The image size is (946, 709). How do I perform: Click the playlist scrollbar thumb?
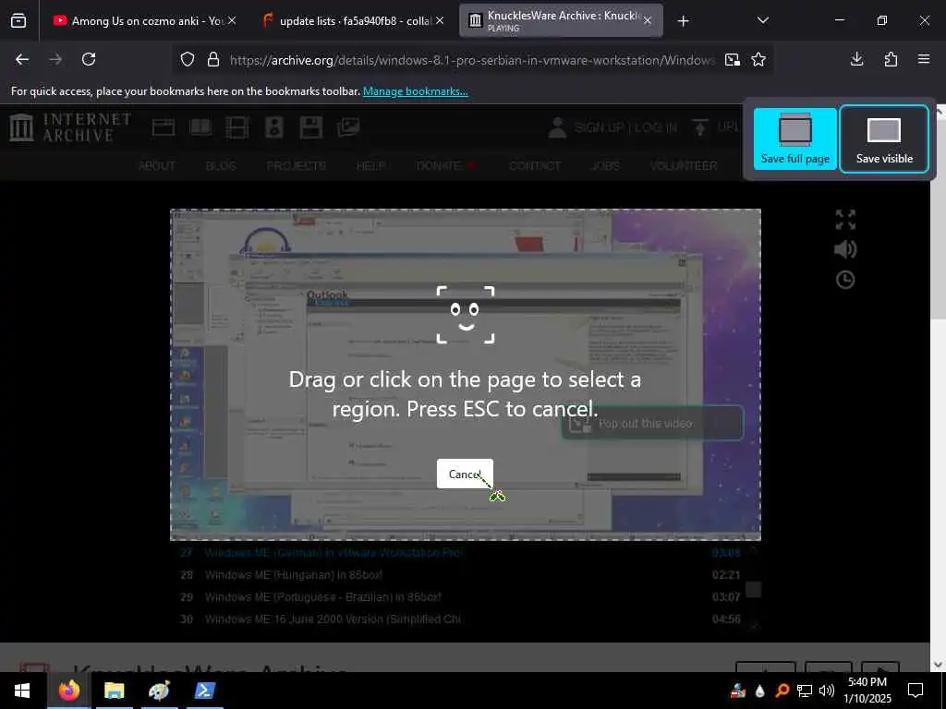(753, 589)
